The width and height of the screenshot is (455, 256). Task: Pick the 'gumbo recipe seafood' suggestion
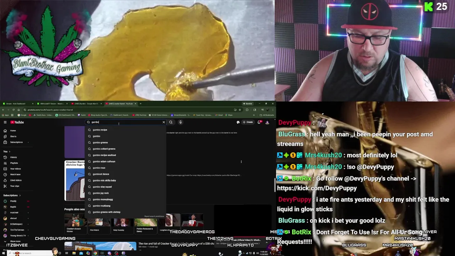(x=125, y=155)
